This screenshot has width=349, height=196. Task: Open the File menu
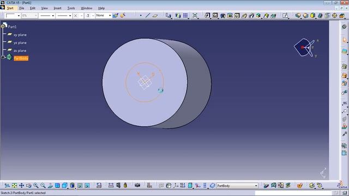point(22,8)
